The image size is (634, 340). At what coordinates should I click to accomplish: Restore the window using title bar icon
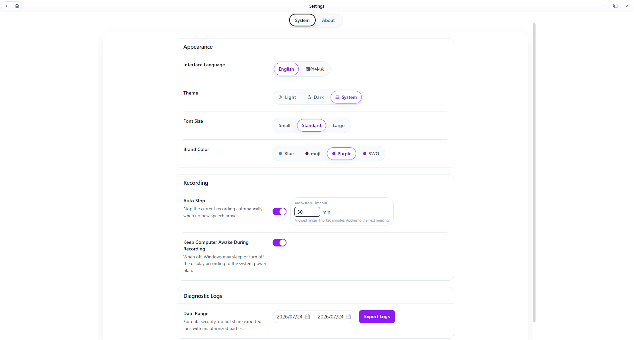pyautogui.click(x=615, y=6)
